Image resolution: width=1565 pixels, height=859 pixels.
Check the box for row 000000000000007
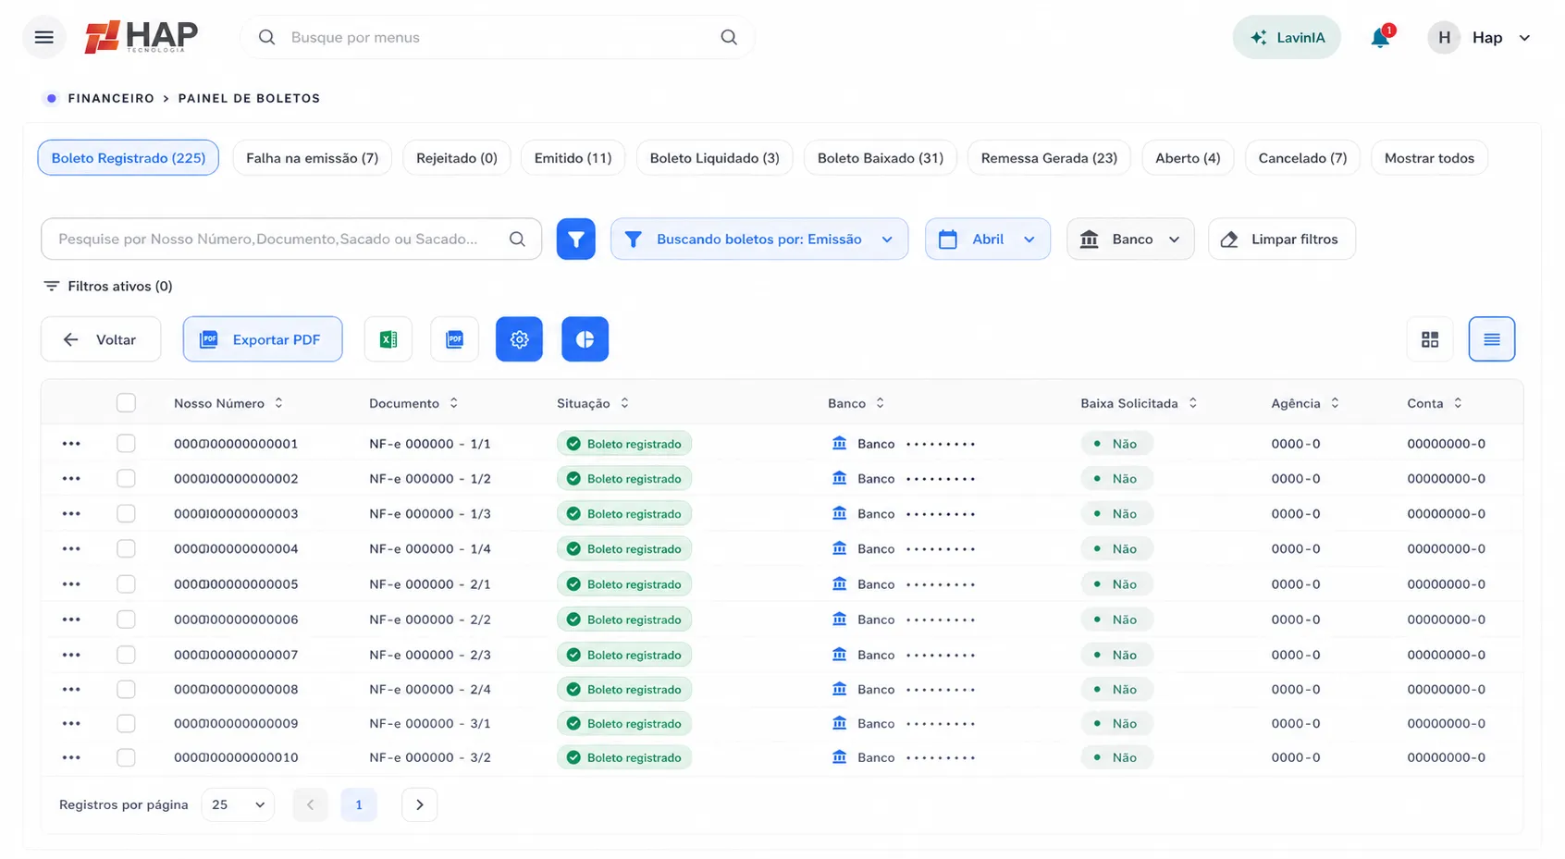click(x=126, y=655)
